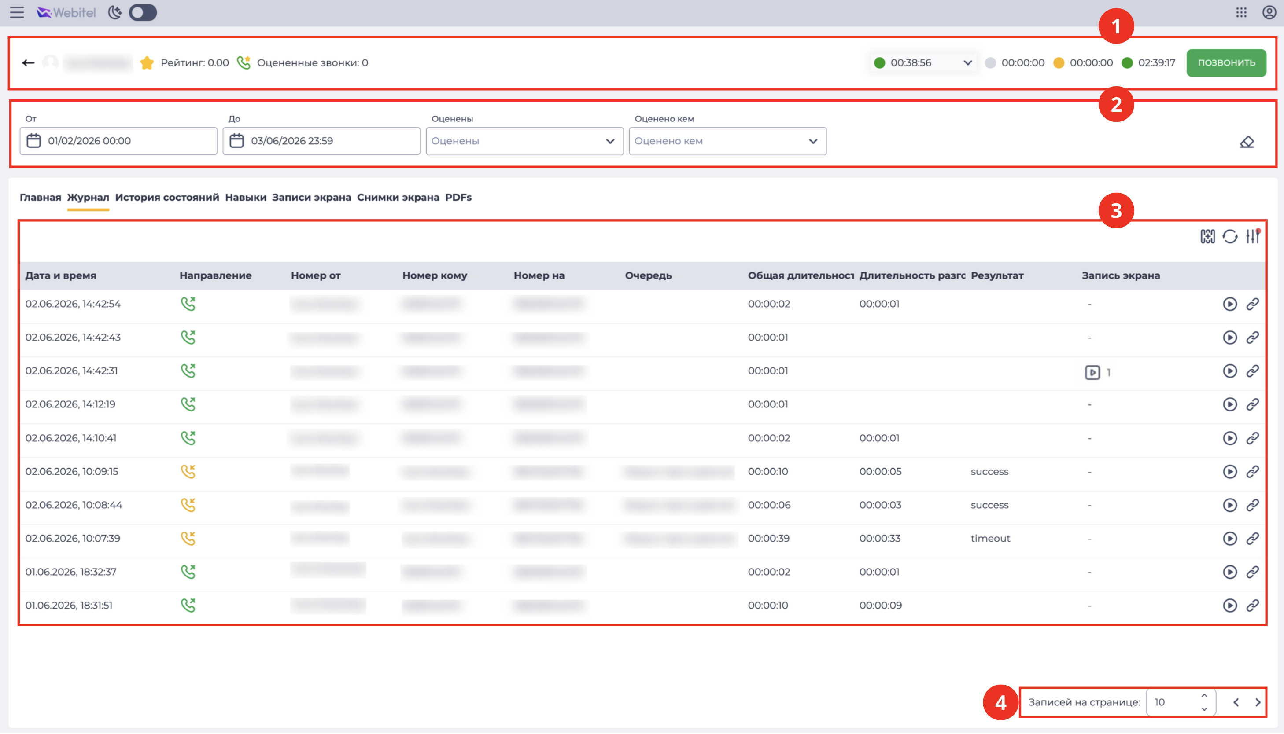Click the ПОЗВОНИТЬ call button
Image resolution: width=1284 pixels, height=734 pixels.
tap(1225, 62)
